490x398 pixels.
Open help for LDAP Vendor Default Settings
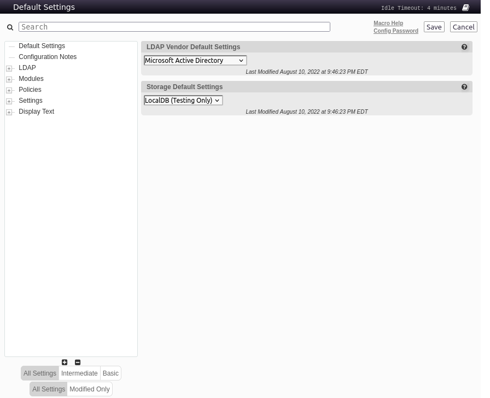pyautogui.click(x=464, y=47)
